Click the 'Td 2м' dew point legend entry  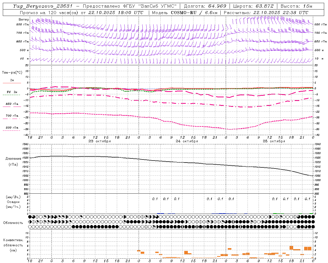pyautogui.click(x=12, y=92)
